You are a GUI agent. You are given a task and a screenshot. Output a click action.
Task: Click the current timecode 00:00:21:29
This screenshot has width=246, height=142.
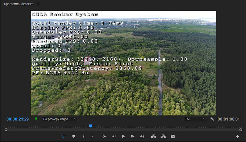click(x=18, y=119)
